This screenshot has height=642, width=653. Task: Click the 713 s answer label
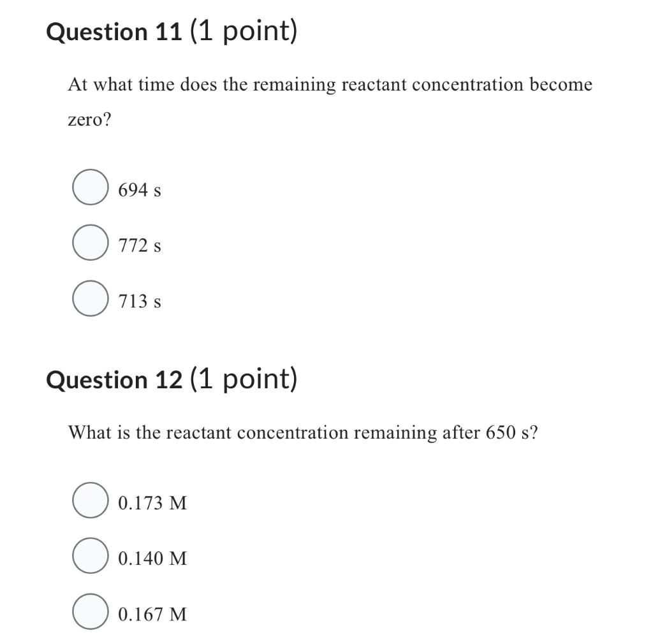click(x=140, y=302)
